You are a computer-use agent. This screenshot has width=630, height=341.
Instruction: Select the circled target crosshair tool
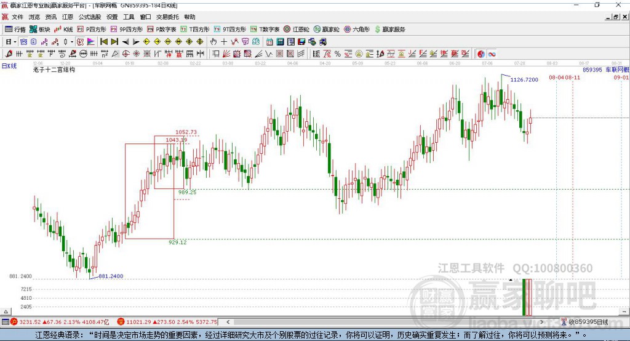(126, 54)
